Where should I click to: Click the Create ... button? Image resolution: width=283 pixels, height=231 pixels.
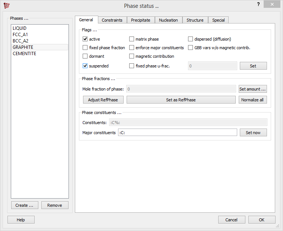25,205
